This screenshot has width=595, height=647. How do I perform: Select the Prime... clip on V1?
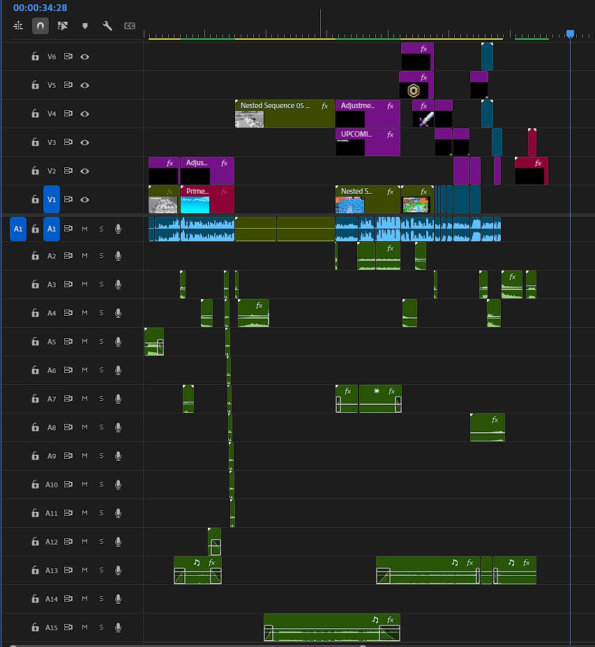coord(207,199)
